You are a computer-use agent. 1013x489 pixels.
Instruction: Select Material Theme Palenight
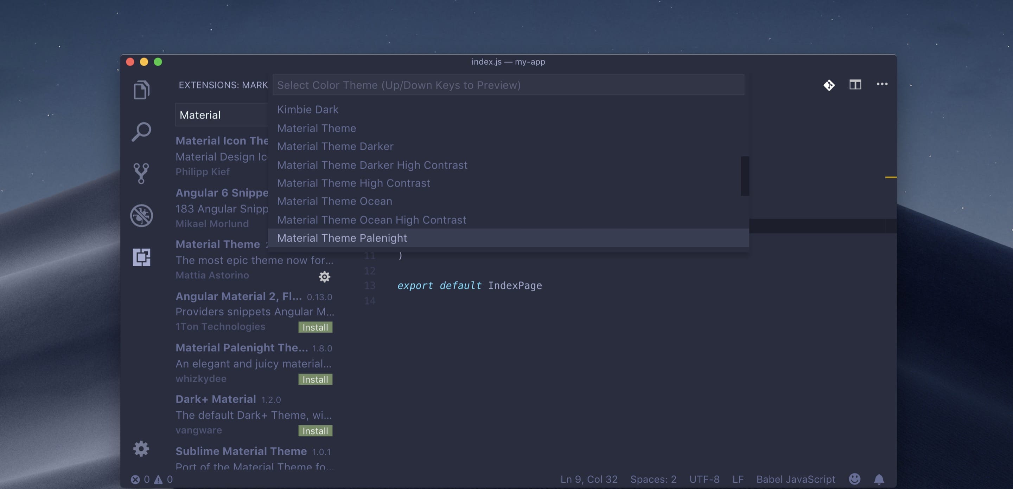pyautogui.click(x=342, y=238)
